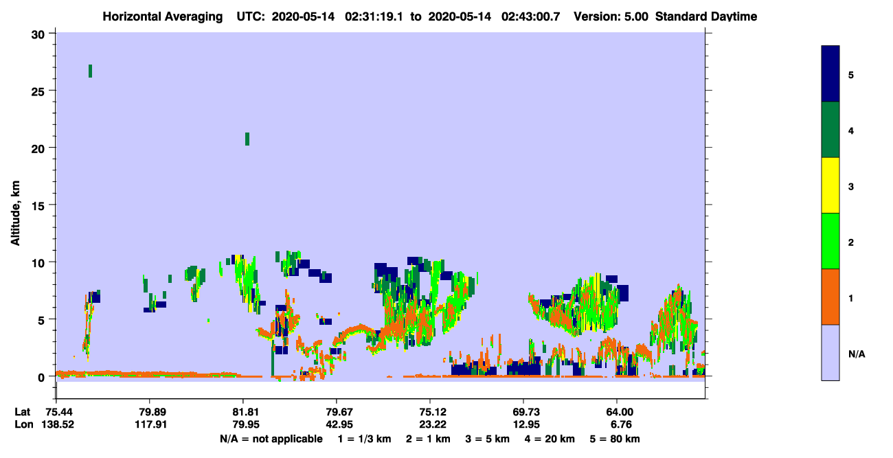This screenshot has height=458, width=893.
Task: Click 'Standard Daytime' in the plot title
Action: (x=706, y=16)
